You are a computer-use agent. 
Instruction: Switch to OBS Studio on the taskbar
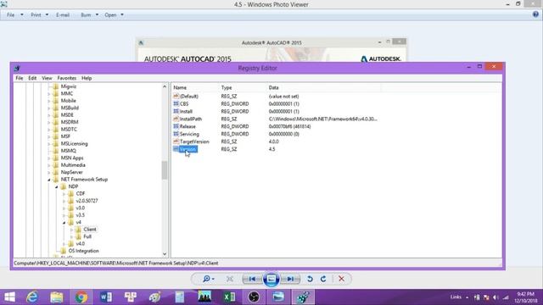pos(254,297)
